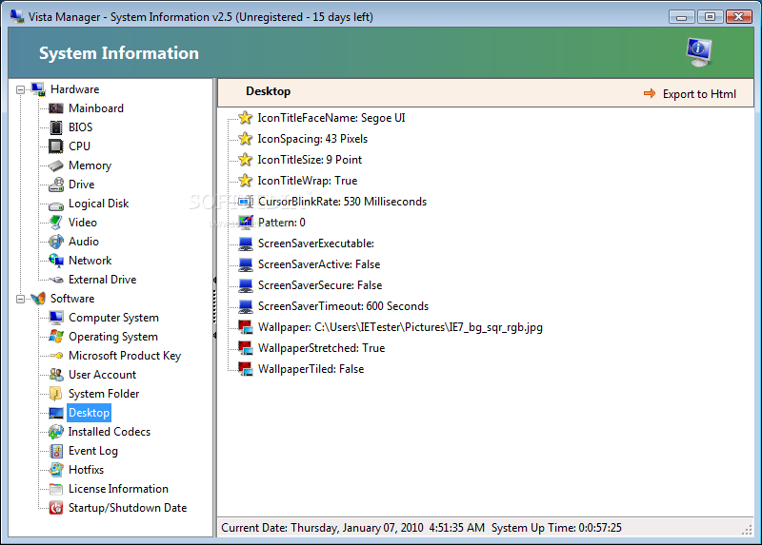This screenshot has height=545, width=762.
Task: Click the External Drive icon
Action: point(56,280)
